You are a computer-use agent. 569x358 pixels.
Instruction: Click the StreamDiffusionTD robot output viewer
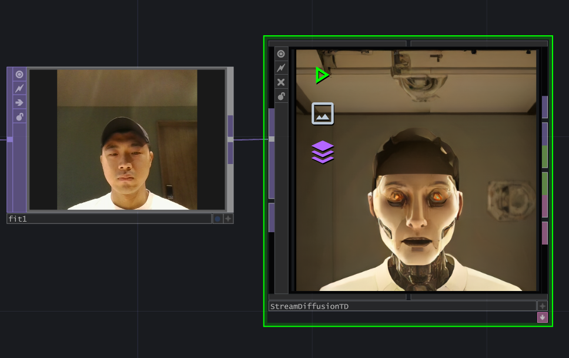pyautogui.click(x=416, y=170)
